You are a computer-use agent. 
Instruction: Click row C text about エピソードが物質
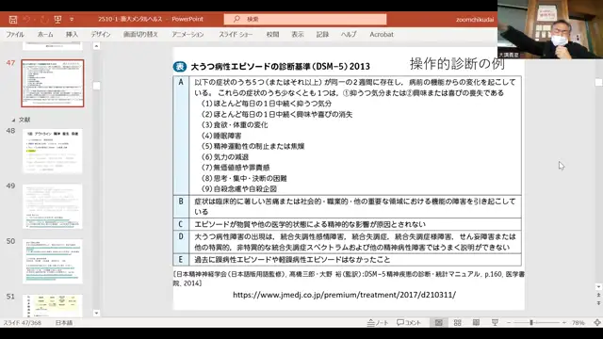click(310, 224)
